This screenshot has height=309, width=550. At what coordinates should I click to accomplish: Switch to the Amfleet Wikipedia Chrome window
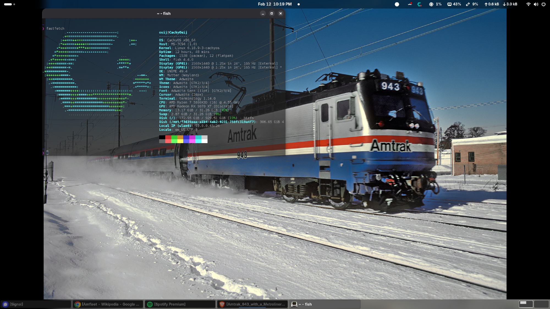click(108, 304)
